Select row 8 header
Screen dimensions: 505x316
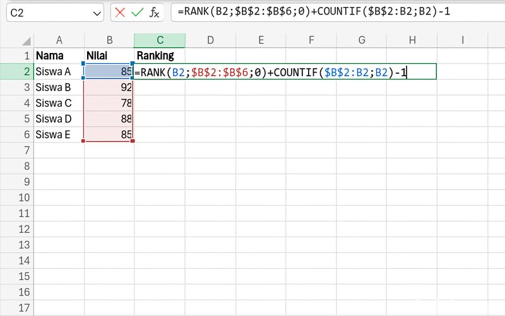tap(17, 166)
